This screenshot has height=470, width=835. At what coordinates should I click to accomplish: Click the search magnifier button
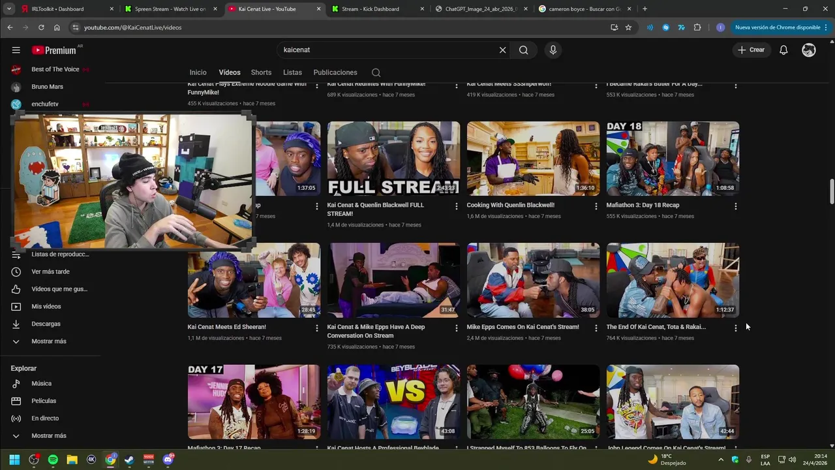[523, 50]
